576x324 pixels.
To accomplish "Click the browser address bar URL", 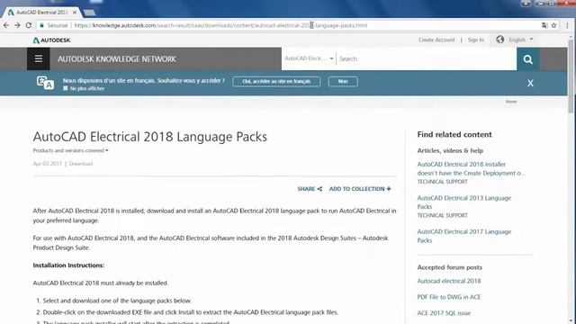I will 220,25.
